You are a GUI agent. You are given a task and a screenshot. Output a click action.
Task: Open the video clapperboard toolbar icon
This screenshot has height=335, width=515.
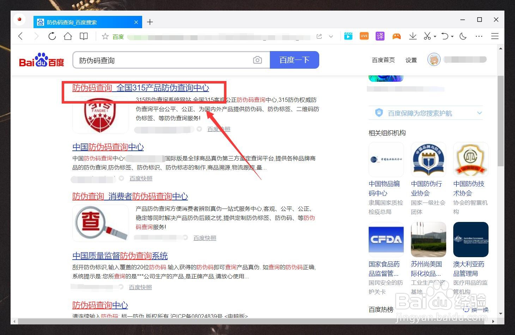pyautogui.click(x=348, y=36)
